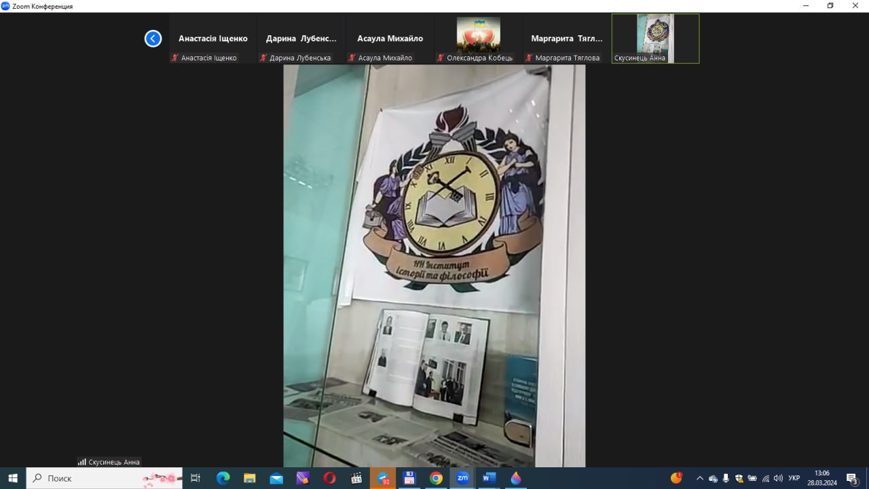Select Олександра Кобець video thumbnail

coord(479,39)
